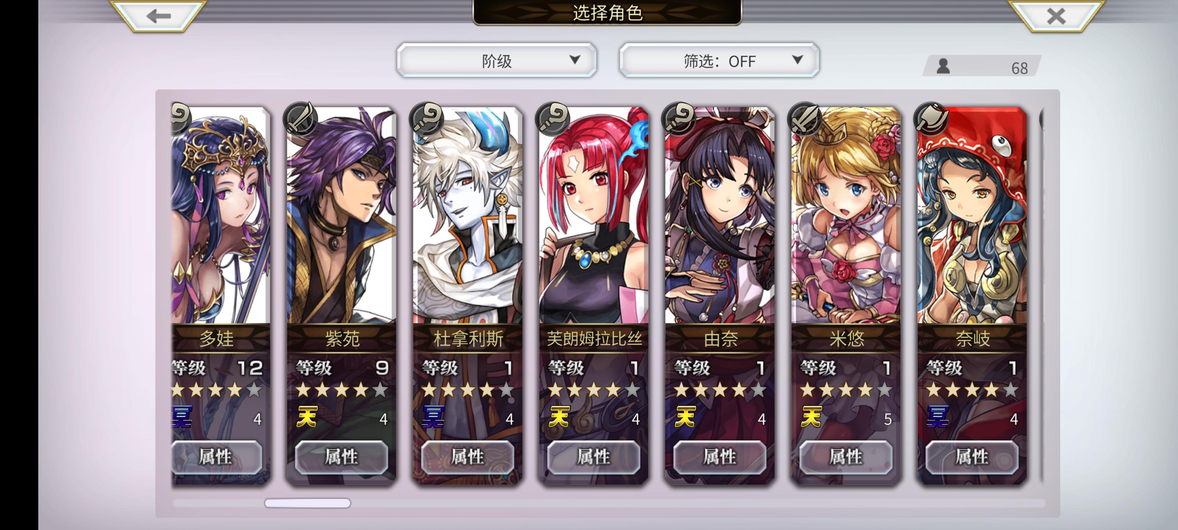This screenshot has width=1178, height=530.
Task: Click the character count 68 indicator
Action: (x=981, y=67)
